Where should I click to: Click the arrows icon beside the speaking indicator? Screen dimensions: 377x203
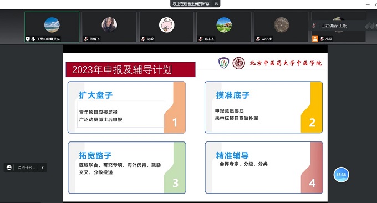click(370, 26)
